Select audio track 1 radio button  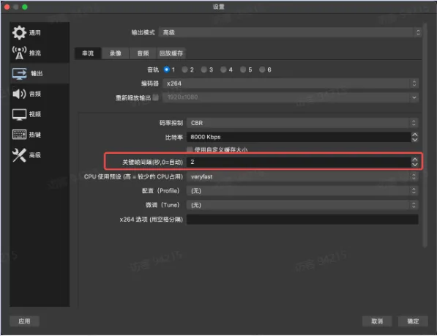pos(167,70)
